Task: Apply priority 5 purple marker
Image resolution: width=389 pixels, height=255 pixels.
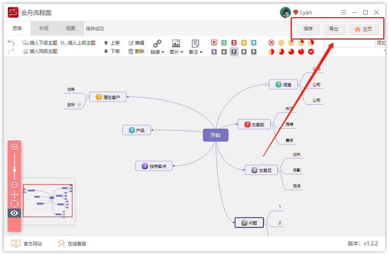Action: tap(214, 51)
